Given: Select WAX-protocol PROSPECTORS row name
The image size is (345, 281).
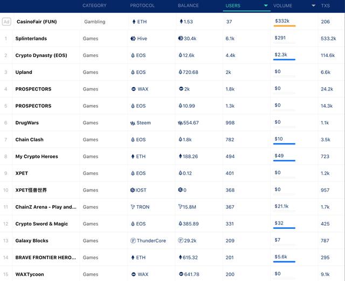Looking at the screenshot, I should pyautogui.click(x=33, y=89).
